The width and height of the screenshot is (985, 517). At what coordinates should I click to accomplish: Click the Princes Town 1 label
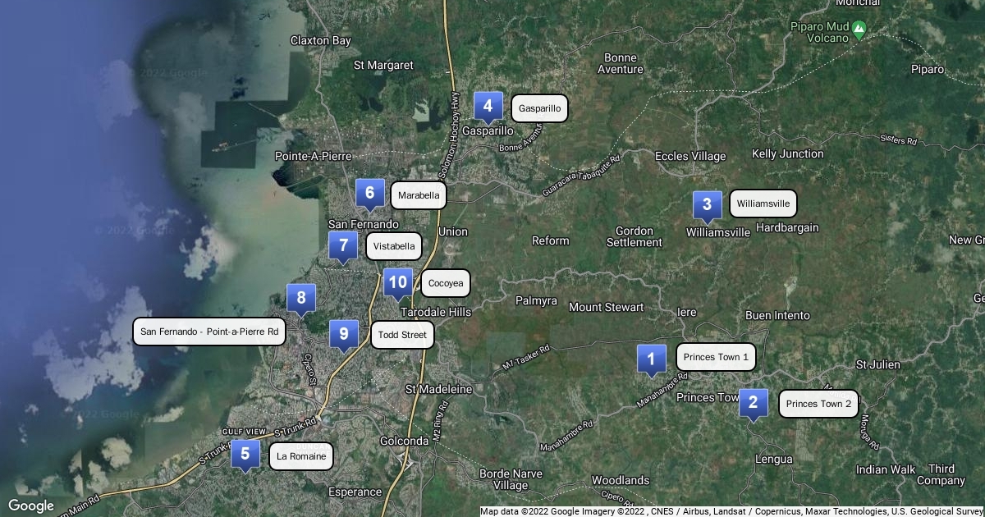tap(716, 357)
